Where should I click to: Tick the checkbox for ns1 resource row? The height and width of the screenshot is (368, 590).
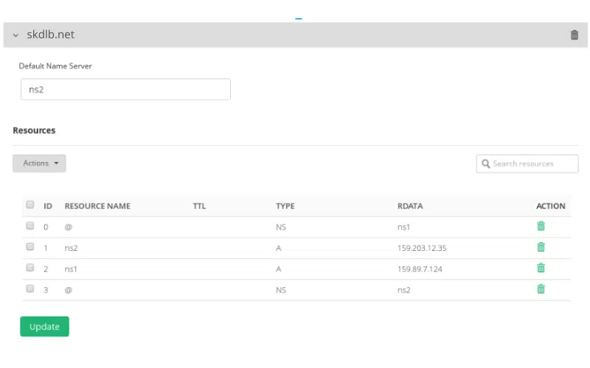pos(30,269)
